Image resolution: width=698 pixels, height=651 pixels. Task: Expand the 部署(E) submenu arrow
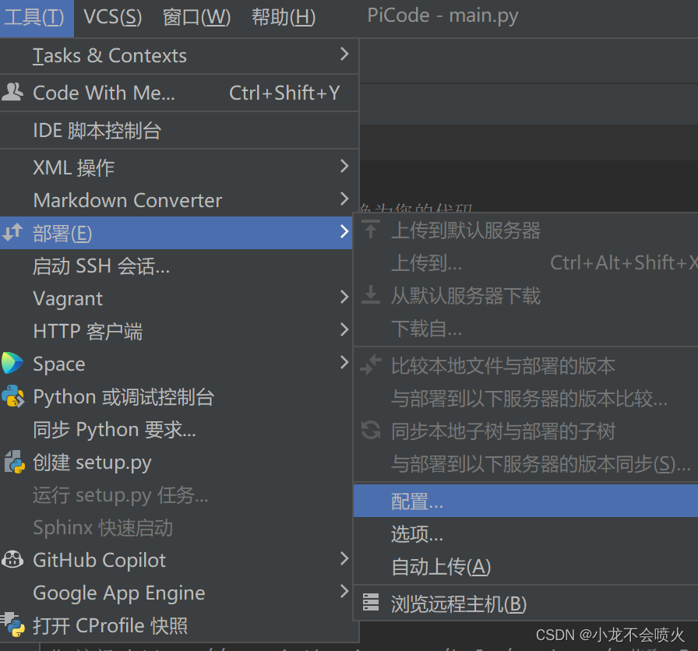(x=344, y=231)
